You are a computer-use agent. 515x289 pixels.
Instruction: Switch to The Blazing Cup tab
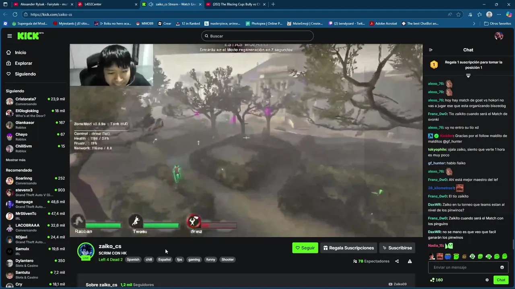tap(236, 4)
